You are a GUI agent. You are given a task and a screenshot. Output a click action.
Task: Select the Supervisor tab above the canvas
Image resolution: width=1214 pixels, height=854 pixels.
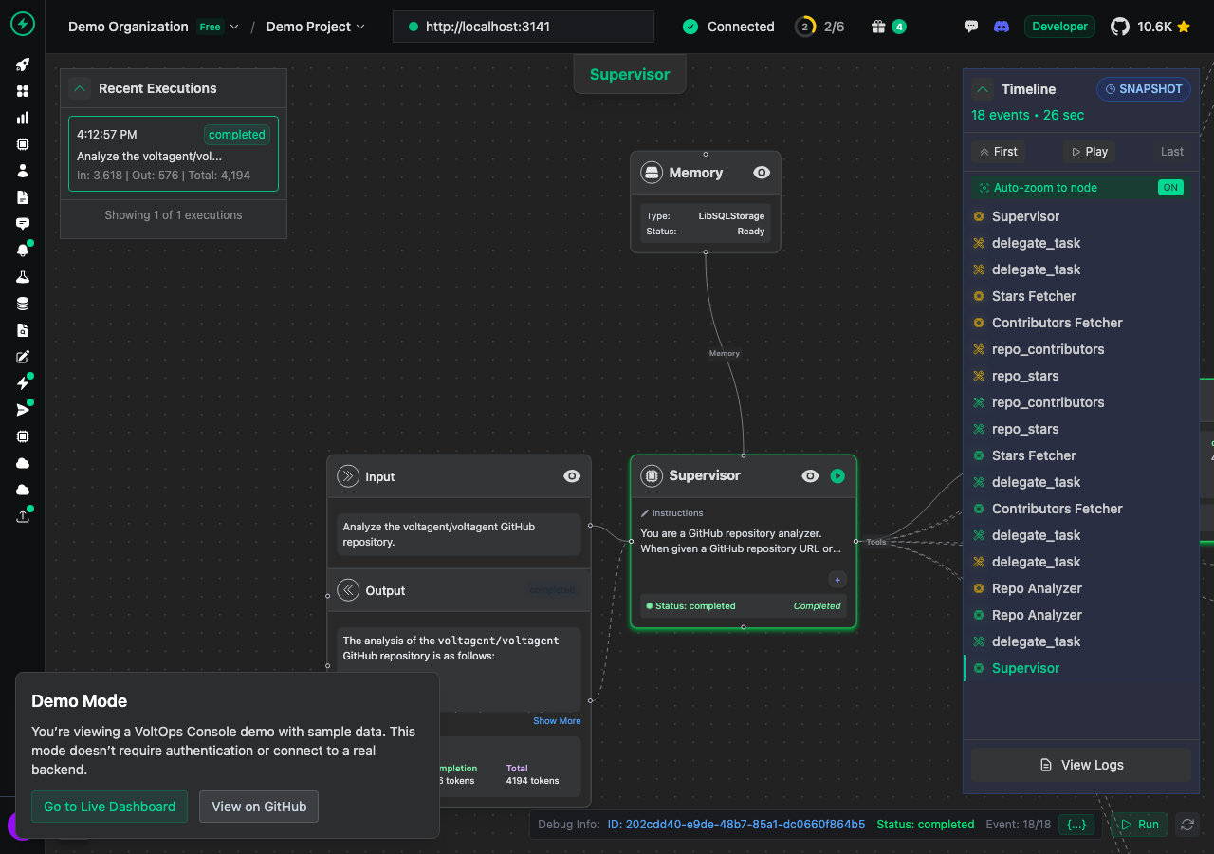tap(630, 74)
